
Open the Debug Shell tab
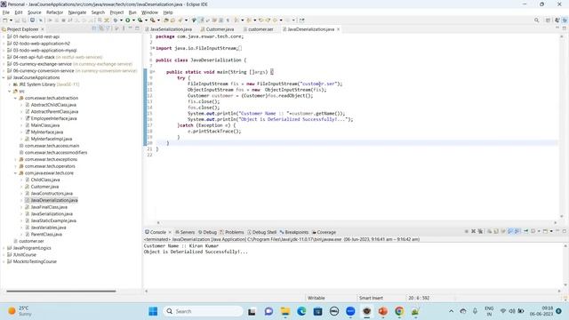click(261, 232)
